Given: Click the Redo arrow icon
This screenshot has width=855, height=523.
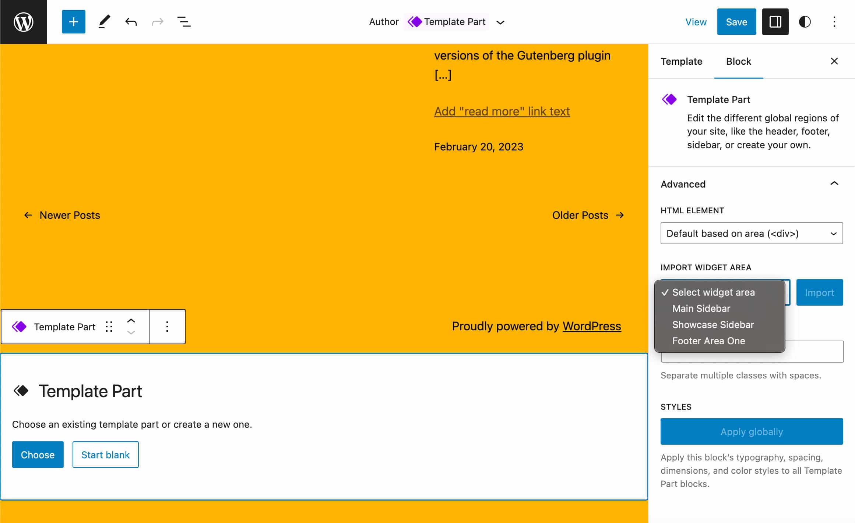Looking at the screenshot, I should pos(157,21).
